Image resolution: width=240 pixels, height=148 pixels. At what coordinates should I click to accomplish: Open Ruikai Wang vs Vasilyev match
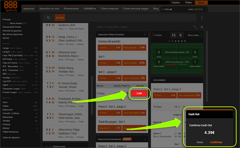pos(65,71)
